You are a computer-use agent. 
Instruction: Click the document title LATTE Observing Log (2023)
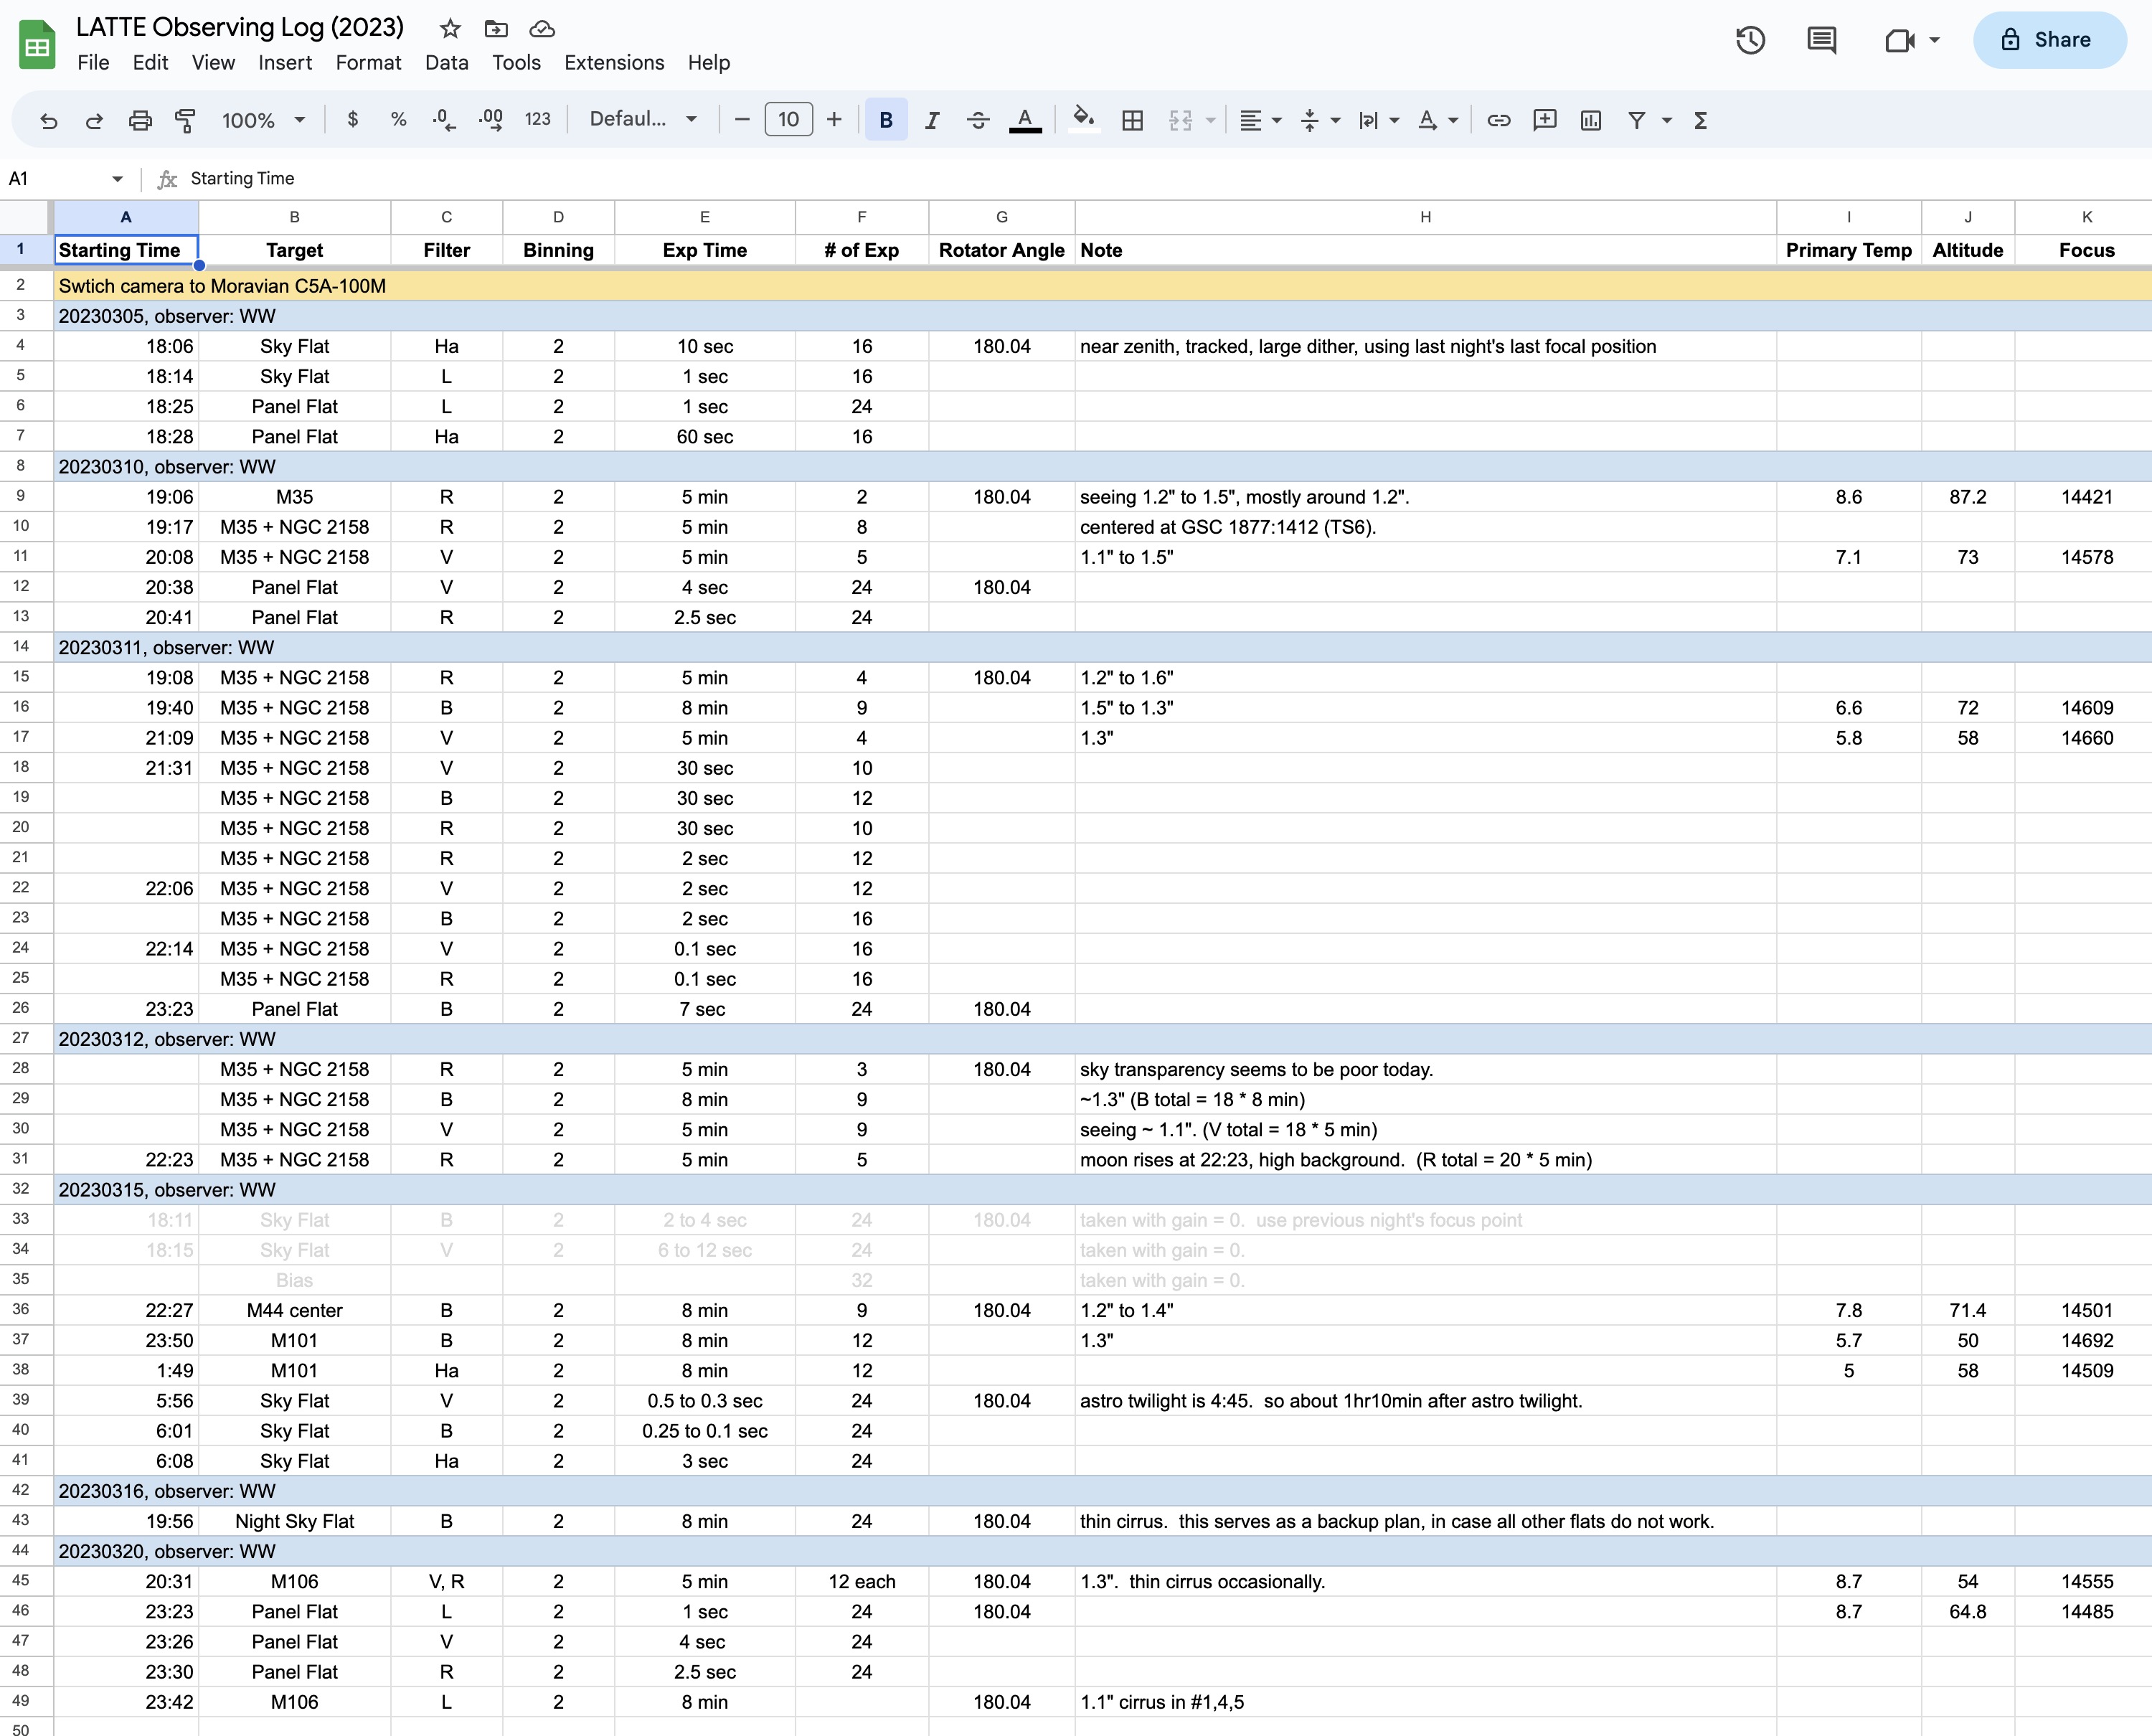click(240, 27)
